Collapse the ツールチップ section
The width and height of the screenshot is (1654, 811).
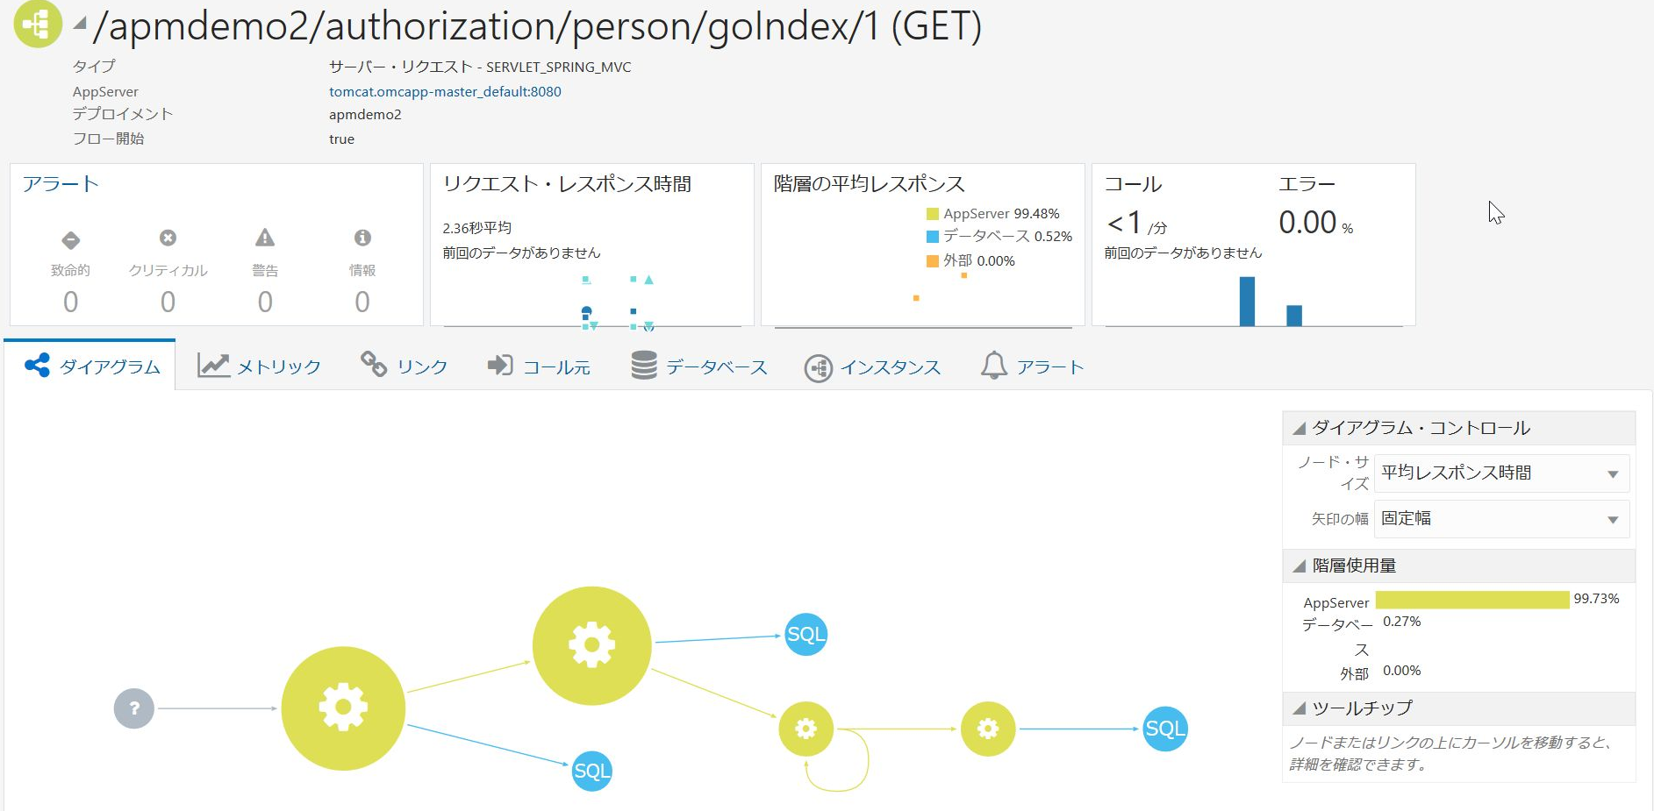(x=1300, y=708)
